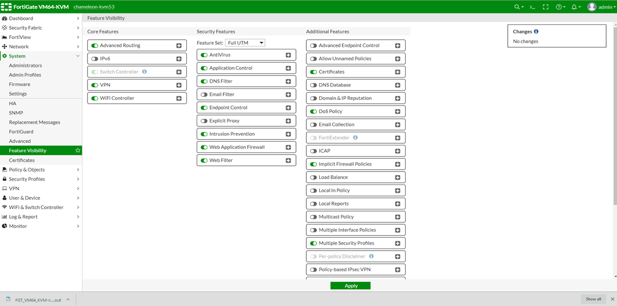Click the green Apply button
Viewport: 617px width, 306px height.
350,286
